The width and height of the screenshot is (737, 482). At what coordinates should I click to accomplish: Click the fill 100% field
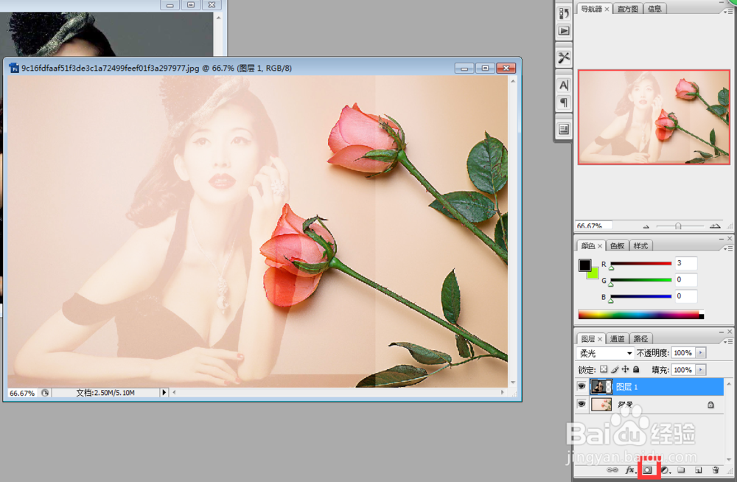[683, 370]
